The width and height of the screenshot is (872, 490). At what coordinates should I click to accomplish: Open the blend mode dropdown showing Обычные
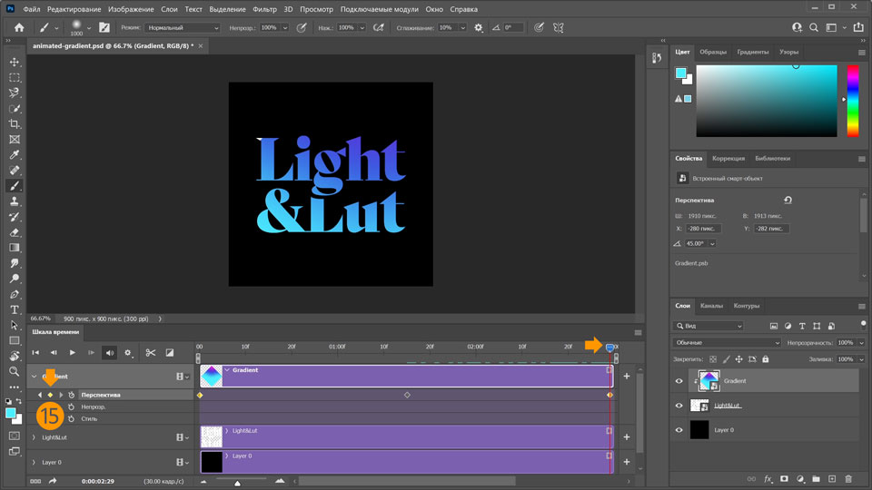pos(727,343)
